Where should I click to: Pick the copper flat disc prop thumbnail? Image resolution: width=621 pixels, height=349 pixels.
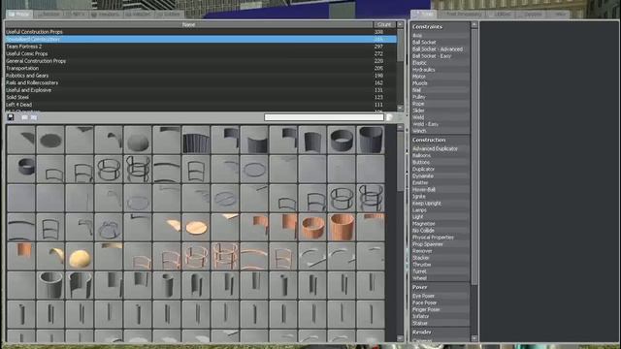196,227
